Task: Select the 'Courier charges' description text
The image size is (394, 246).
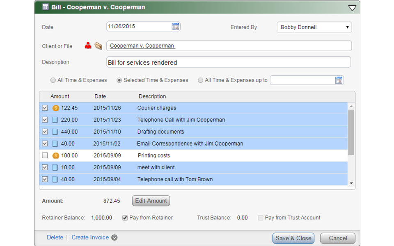Action: 156,108
